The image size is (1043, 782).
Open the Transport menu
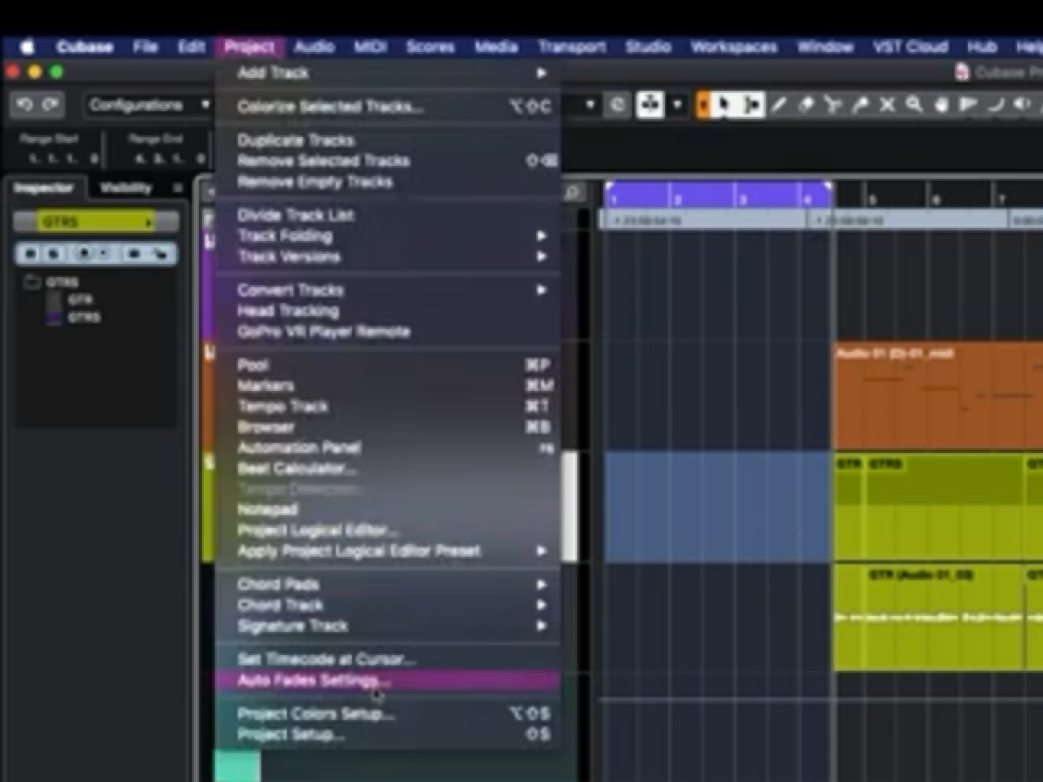click(571, 46)
